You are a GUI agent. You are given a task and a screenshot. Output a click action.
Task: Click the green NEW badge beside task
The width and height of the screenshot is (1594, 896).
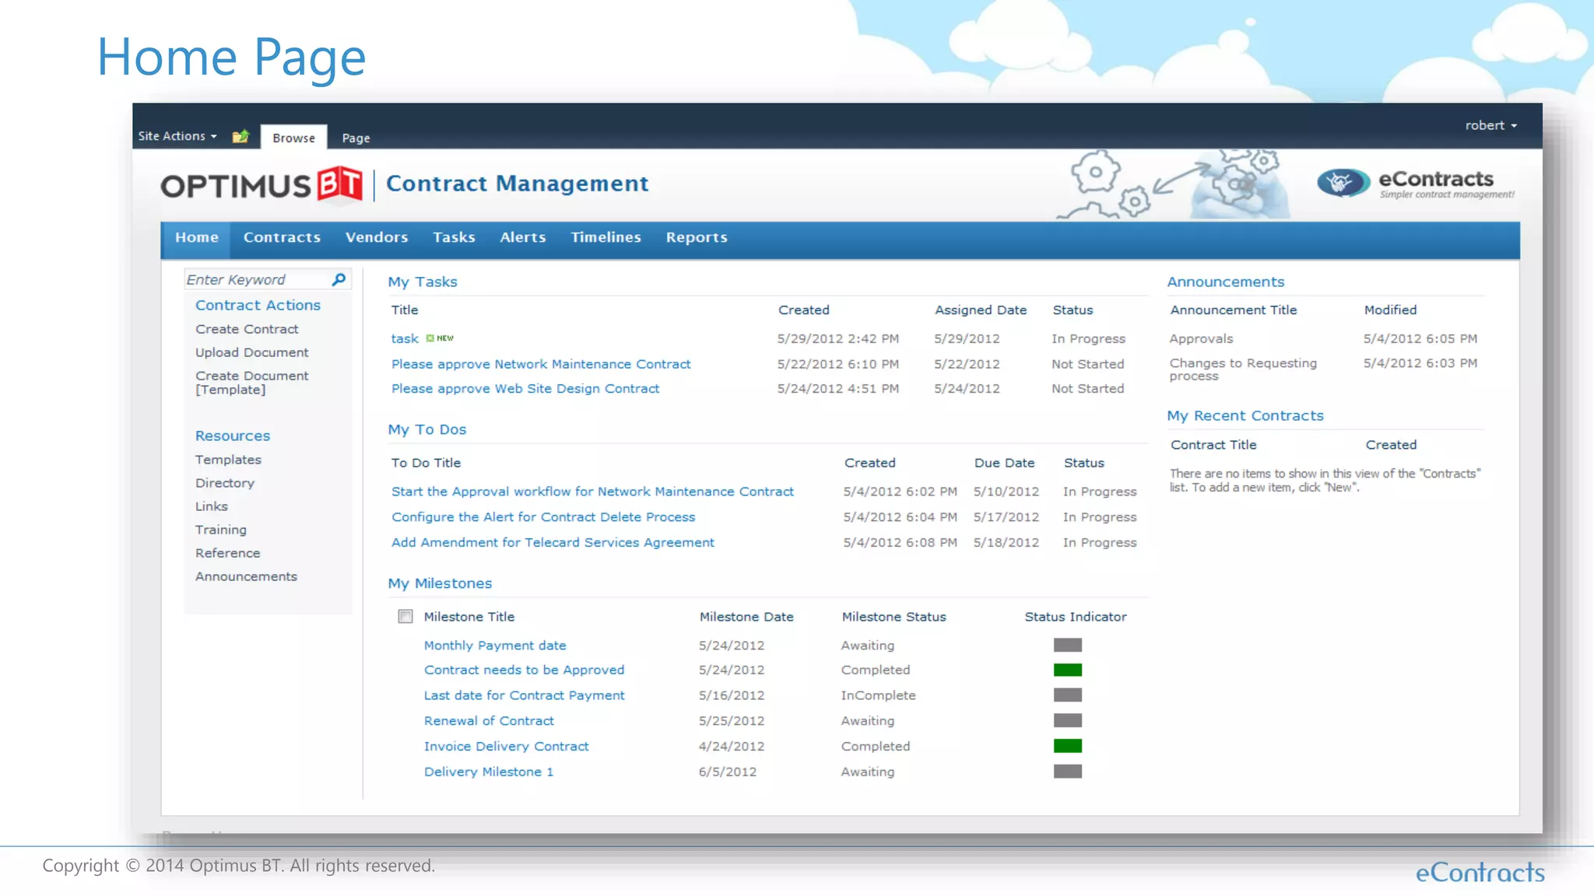click(440, 338)
